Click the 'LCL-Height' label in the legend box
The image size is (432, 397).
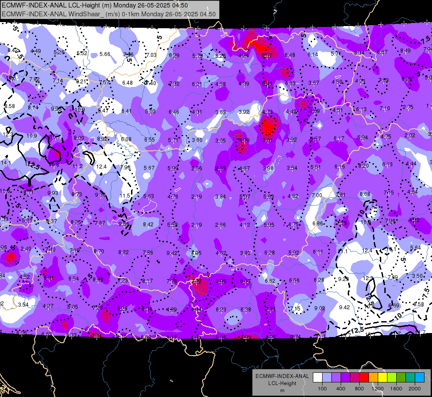point(282,383)
